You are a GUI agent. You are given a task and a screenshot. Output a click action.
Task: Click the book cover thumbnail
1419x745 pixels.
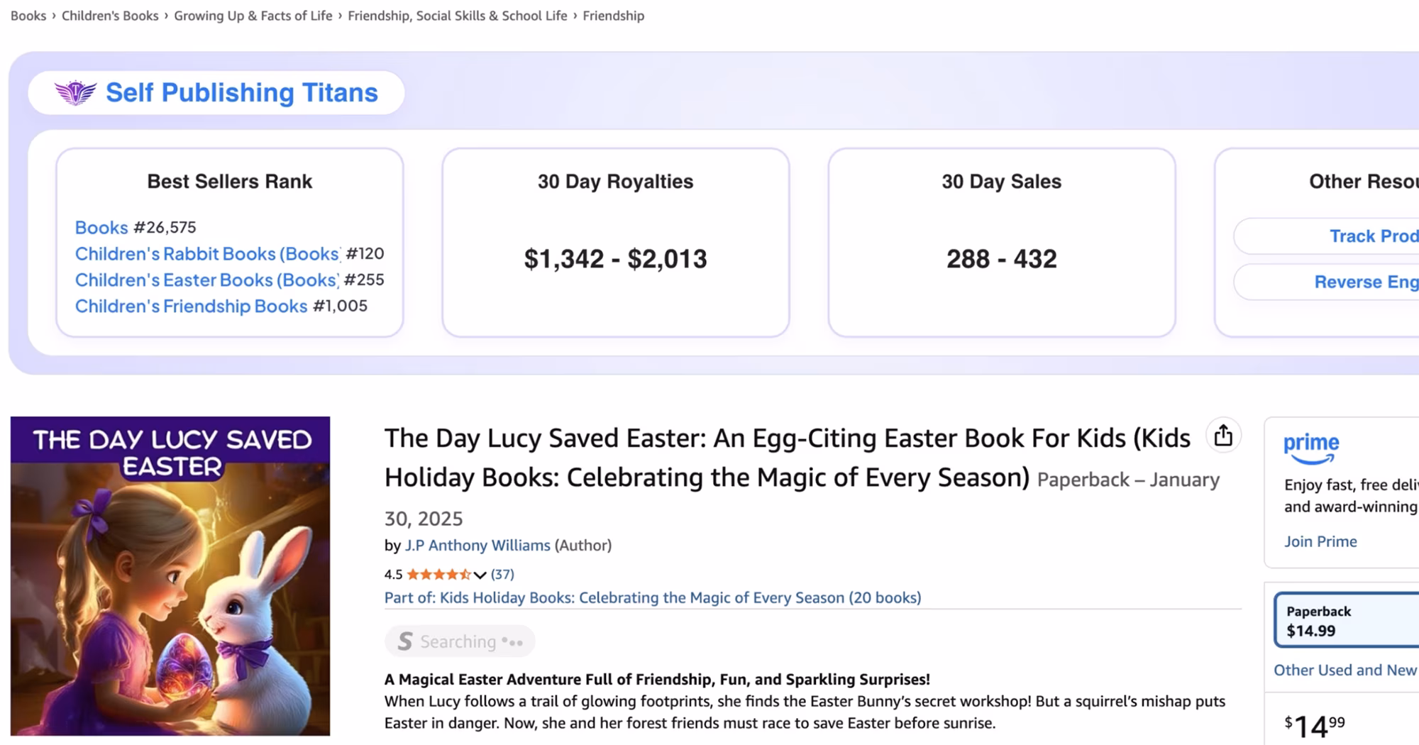pyautogui.click(x=170, y=575)
